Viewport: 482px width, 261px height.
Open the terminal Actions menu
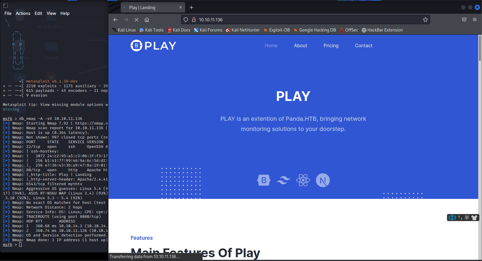coord(23,13)
